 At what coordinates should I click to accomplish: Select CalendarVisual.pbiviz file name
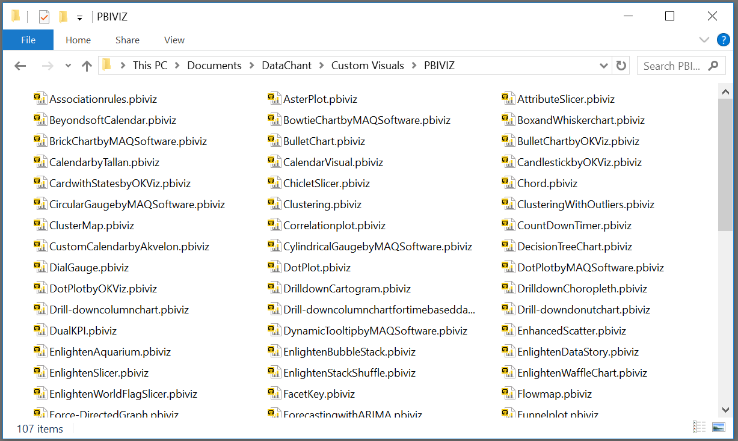click(333, 162)
